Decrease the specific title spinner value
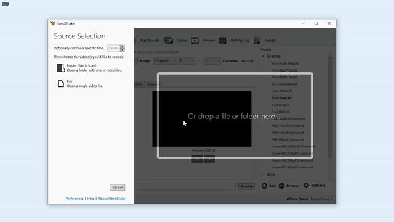 [x=123, y=50]
